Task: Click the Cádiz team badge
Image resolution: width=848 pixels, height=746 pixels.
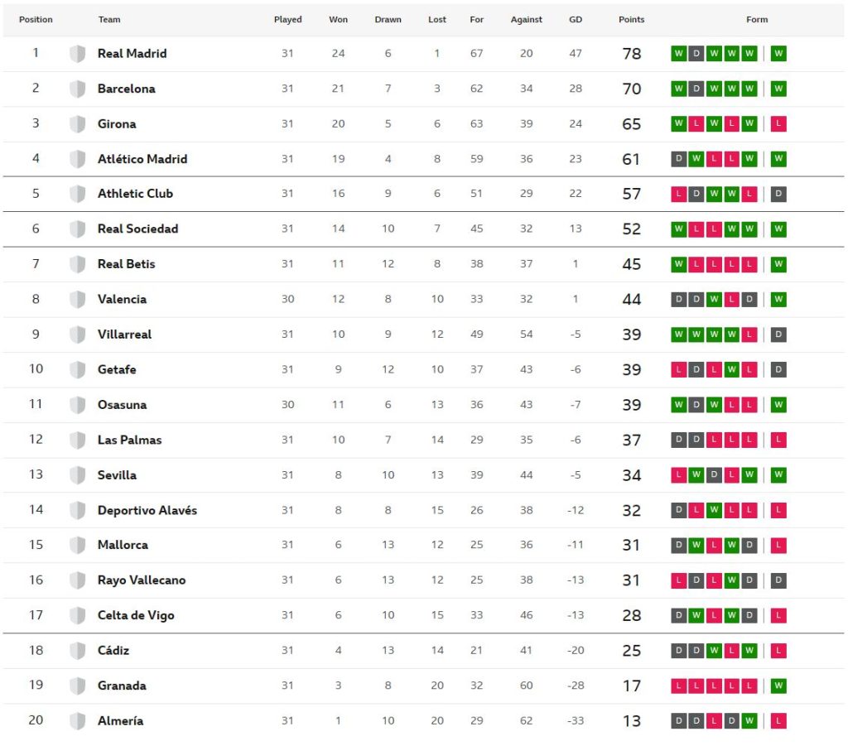Action: [77, 651]
